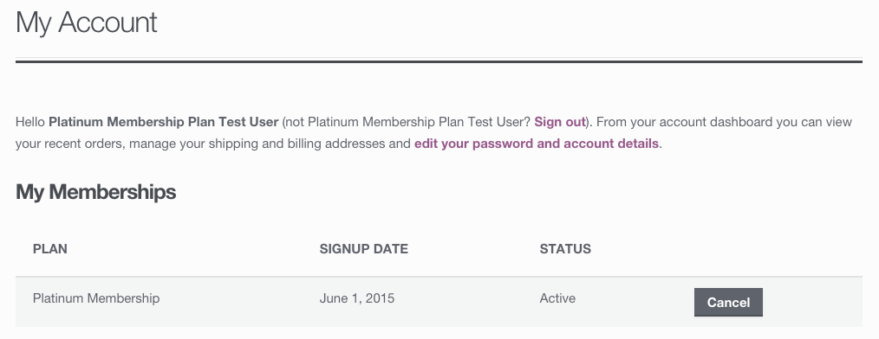Viewport: 879px width, 339px height.
Task: Click the My Account page heading
Action: (x=87, y=23)
